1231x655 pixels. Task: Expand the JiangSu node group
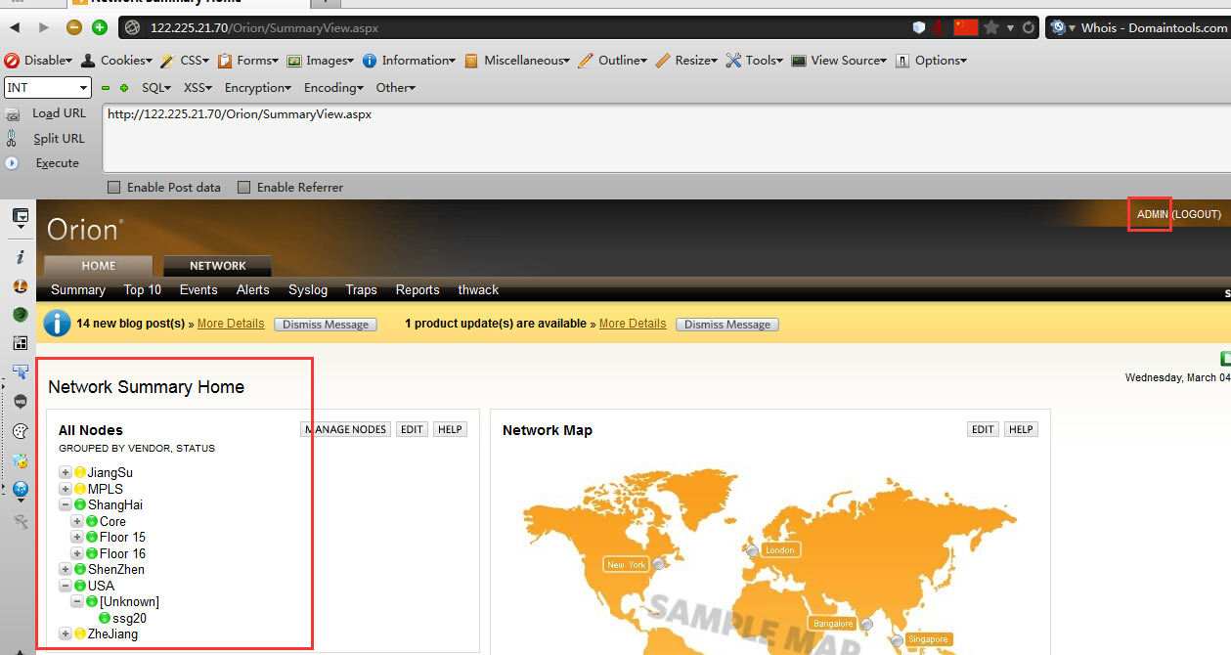pyautogui.click(x=66, y=473)
